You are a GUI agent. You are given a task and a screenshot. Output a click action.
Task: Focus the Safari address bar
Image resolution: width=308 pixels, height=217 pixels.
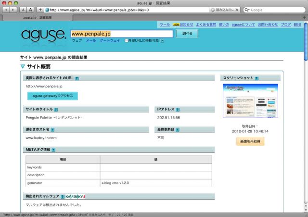tap(127, 10)
